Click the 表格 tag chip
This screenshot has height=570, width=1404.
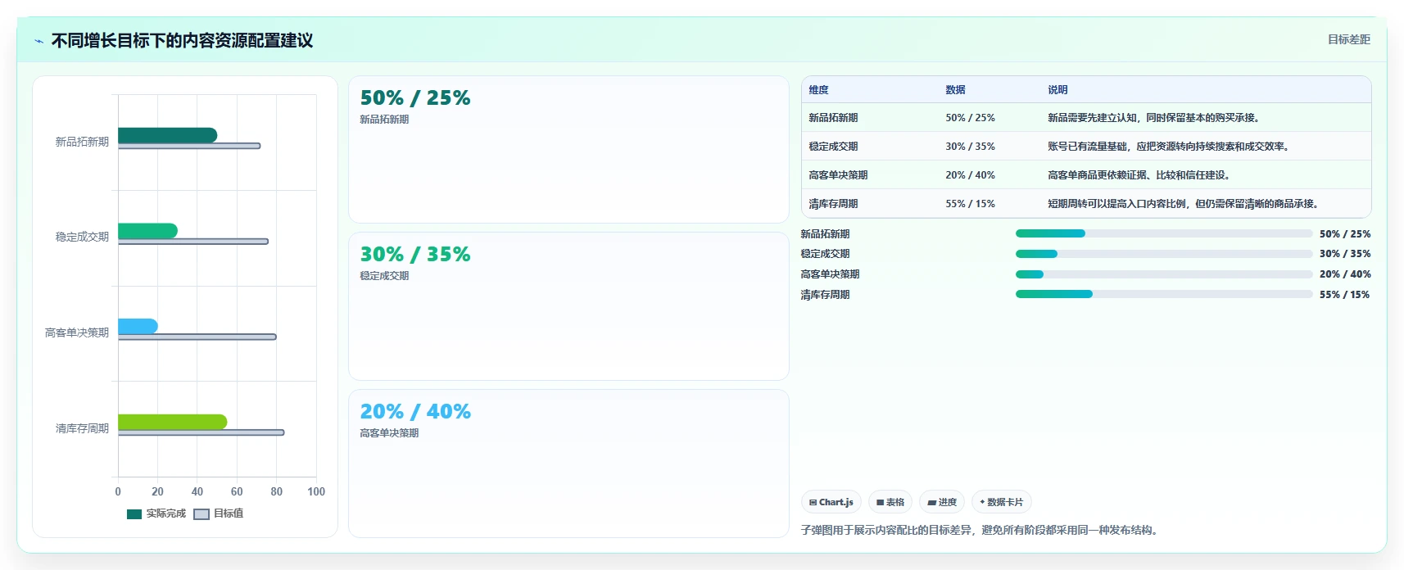click(x=890, y=502)
